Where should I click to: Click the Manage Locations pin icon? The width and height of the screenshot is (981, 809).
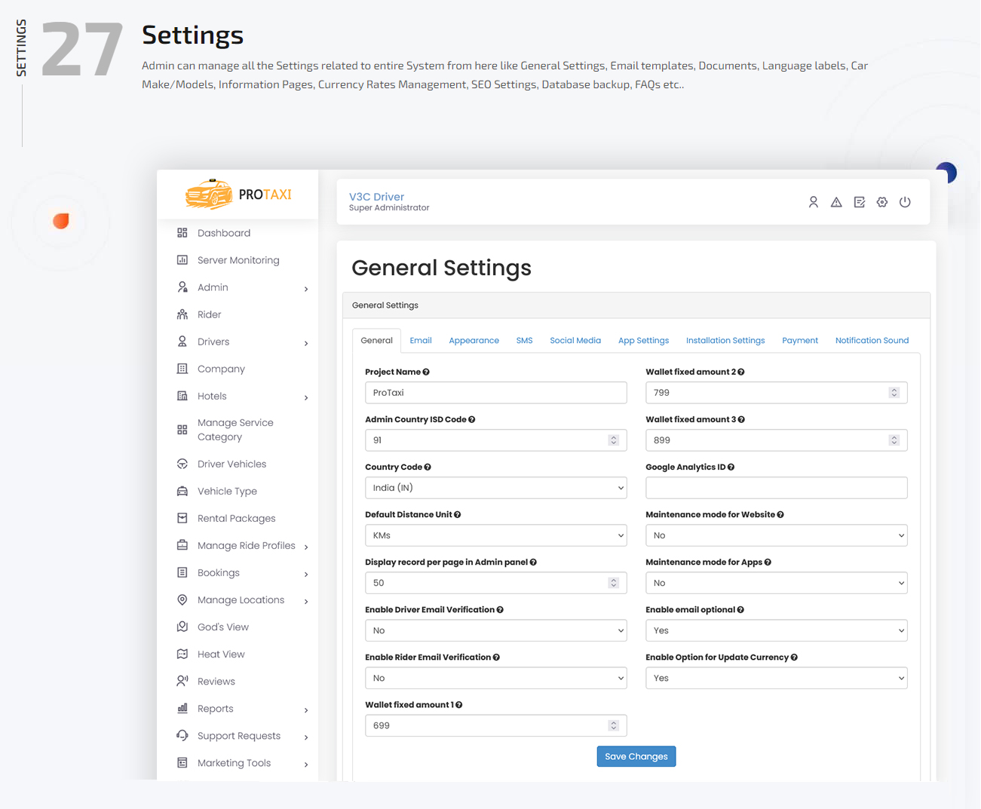tap(182, 599)
